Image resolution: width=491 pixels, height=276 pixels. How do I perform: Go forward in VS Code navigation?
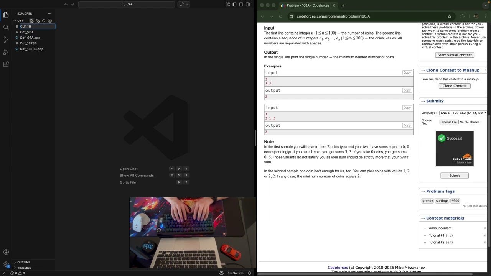click(73, 4)
